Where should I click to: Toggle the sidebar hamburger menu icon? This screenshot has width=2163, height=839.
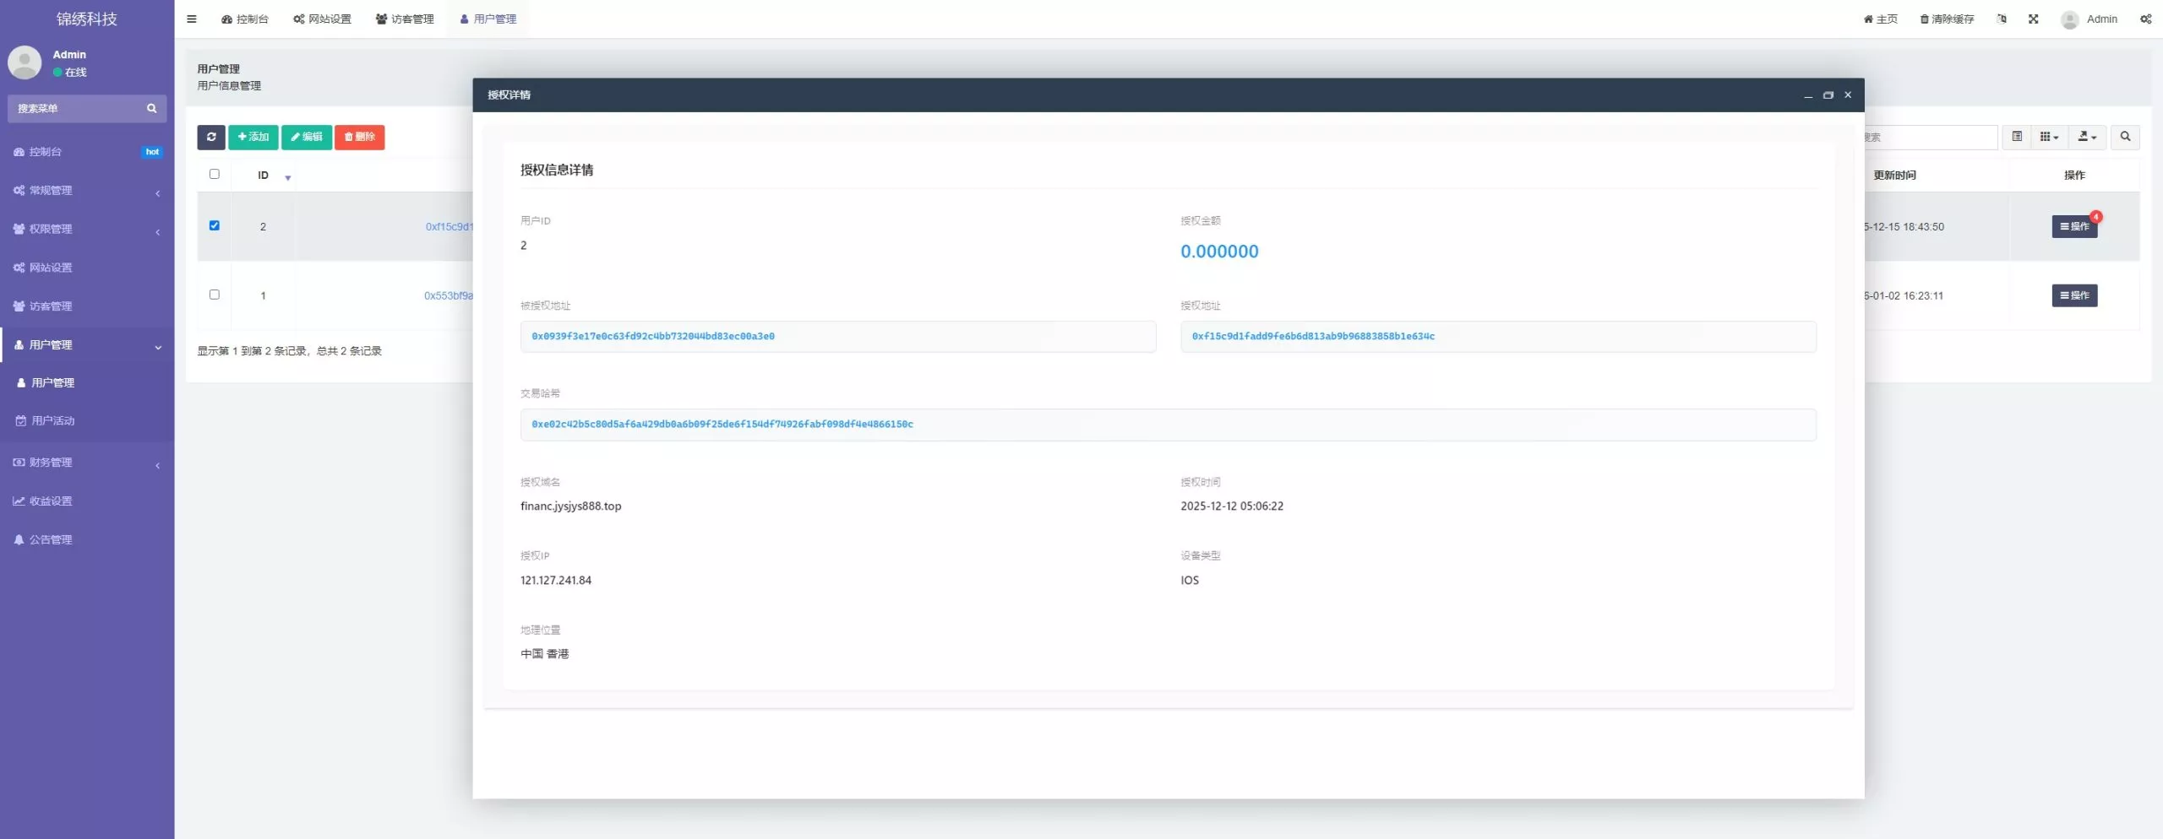192,19
